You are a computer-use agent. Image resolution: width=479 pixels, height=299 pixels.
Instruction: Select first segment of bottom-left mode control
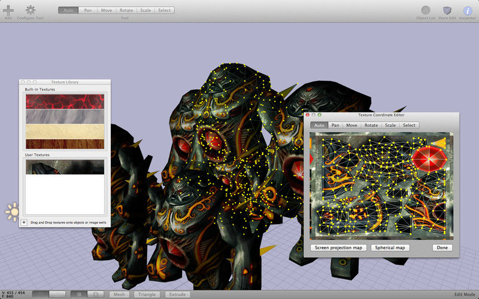(x=41, y=294)
